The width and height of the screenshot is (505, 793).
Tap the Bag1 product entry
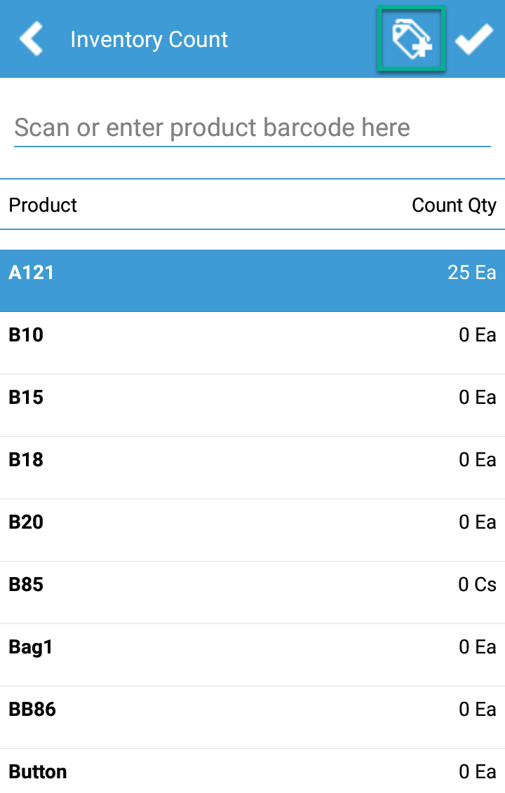click(x=252, y=647)
